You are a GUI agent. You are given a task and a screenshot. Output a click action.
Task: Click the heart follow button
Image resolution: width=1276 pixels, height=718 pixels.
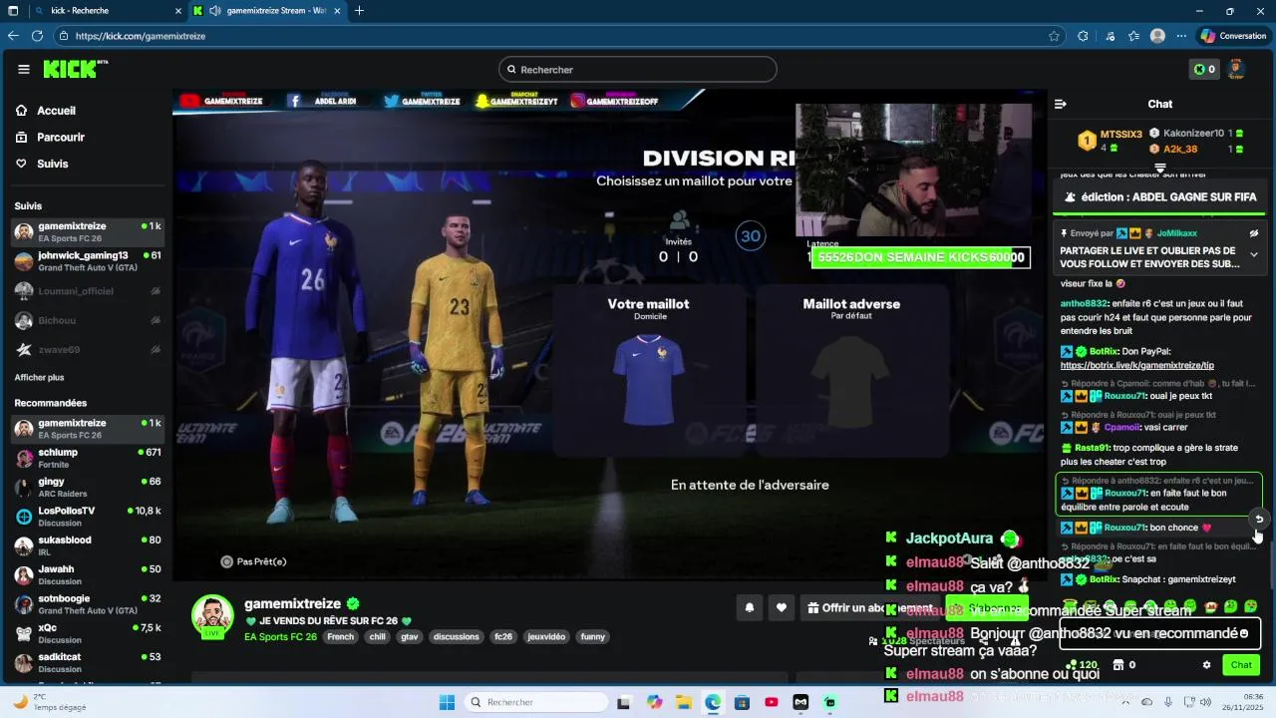coord(782,607)
